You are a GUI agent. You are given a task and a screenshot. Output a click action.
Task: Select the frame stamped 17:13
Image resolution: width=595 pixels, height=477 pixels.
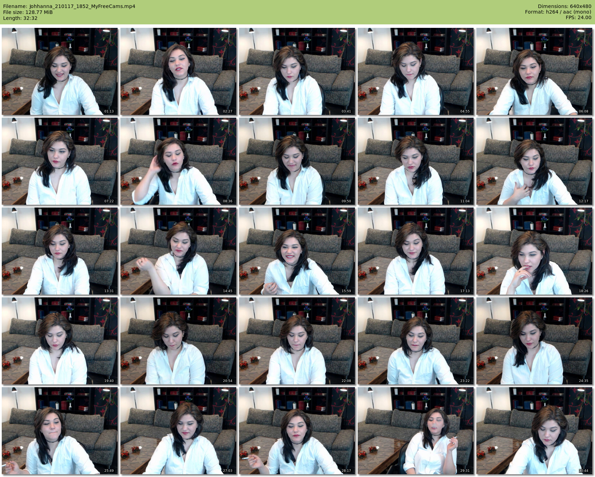pyautogui.click(x=415, y=251)
